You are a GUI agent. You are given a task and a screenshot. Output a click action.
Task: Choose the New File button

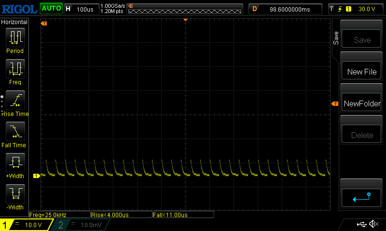coord(361,70)
